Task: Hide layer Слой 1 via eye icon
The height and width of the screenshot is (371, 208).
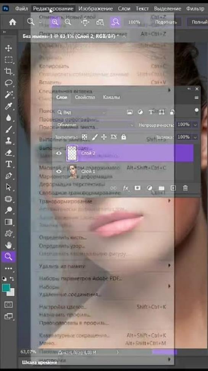Action: (x=59, y=171)
